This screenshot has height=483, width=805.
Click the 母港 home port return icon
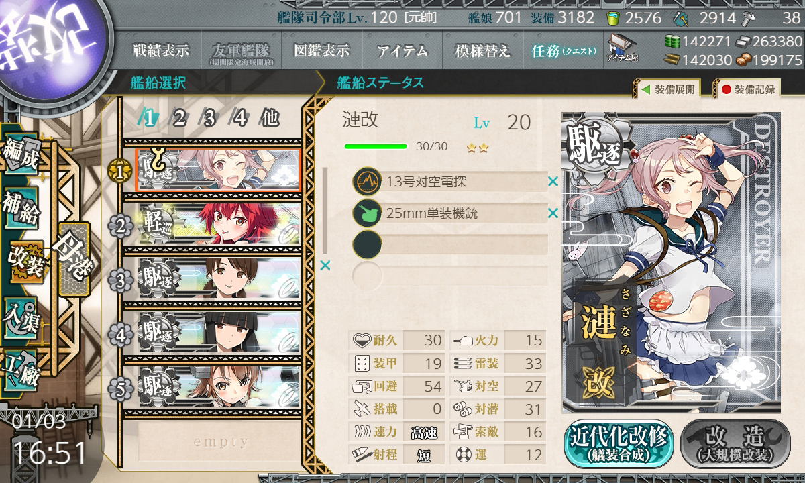71,258
